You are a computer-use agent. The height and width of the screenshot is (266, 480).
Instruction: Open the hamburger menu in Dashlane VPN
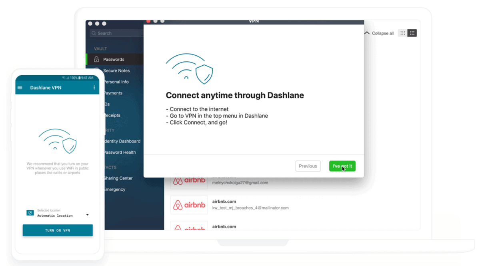coord(20,87)
